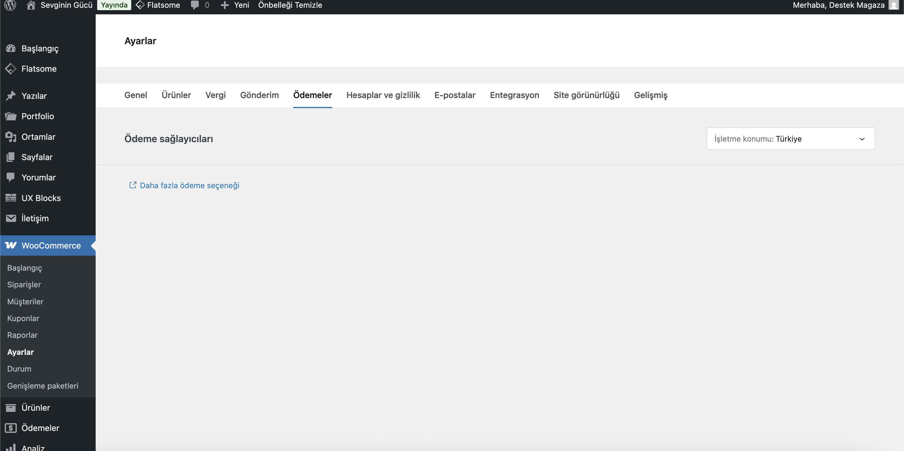Click the Başlangıç dashboard gauge icon
The image size is (904, 451).
[11, 48]
